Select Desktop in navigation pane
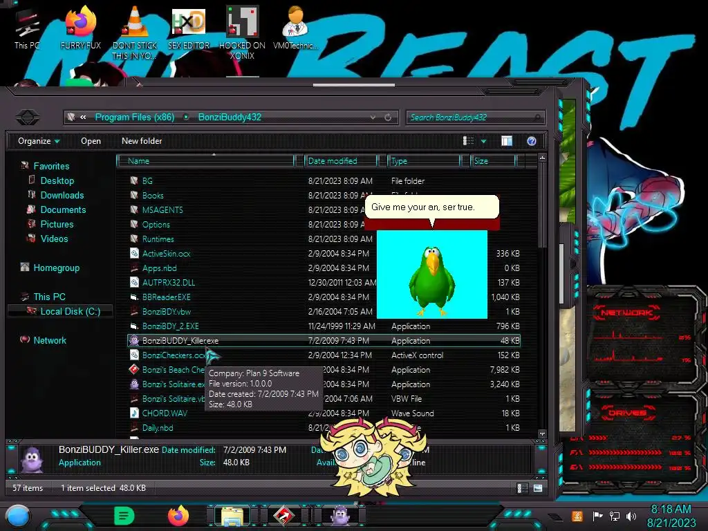 57,180
